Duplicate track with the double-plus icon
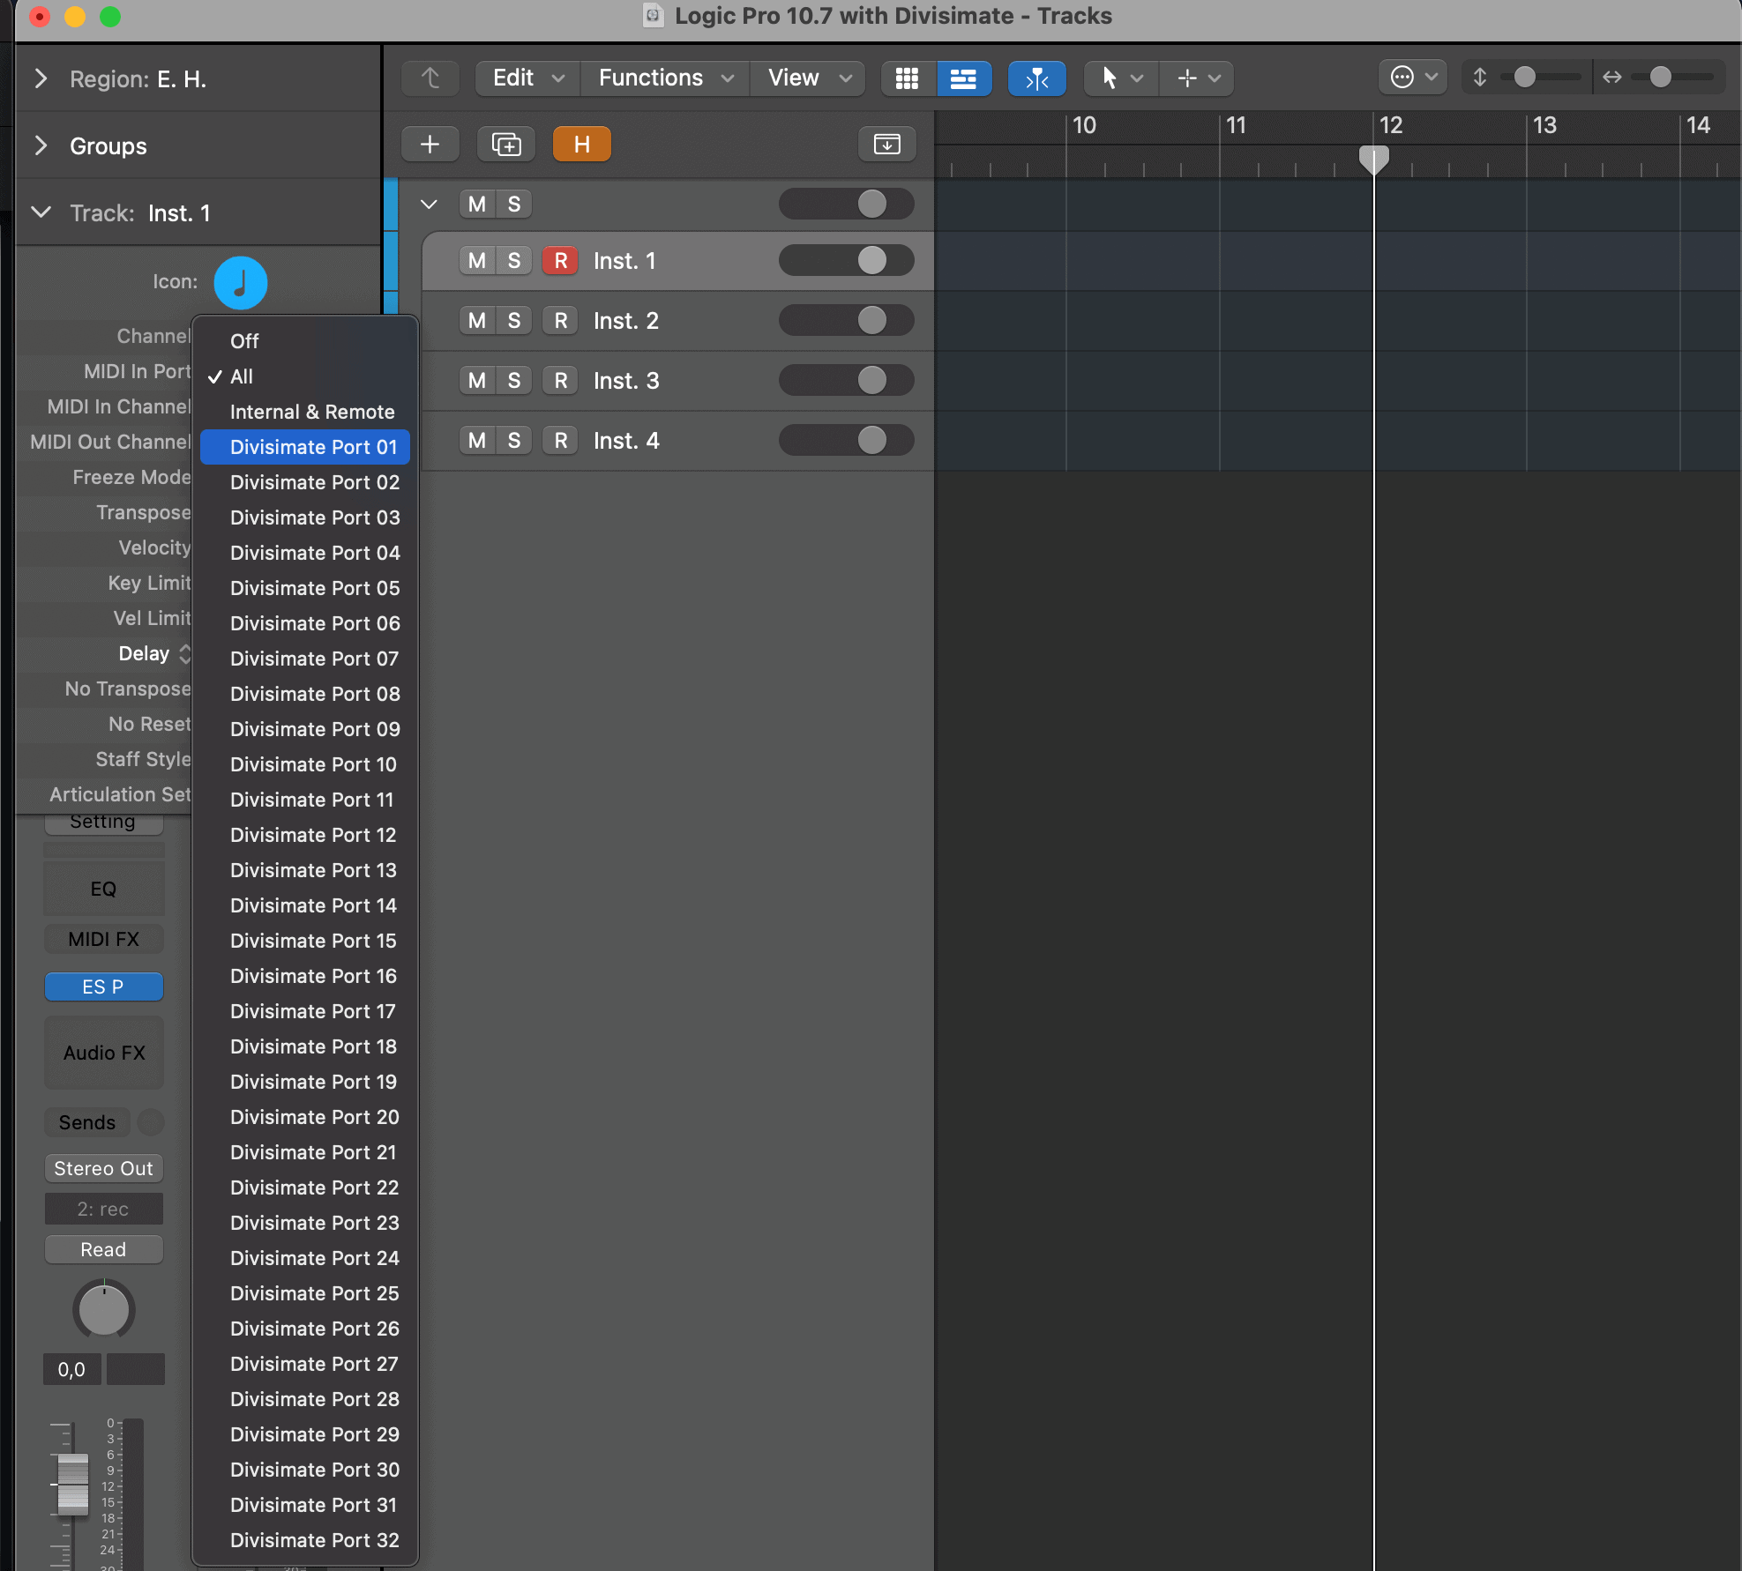1742x1571 pixels. (x=506, y=145)
